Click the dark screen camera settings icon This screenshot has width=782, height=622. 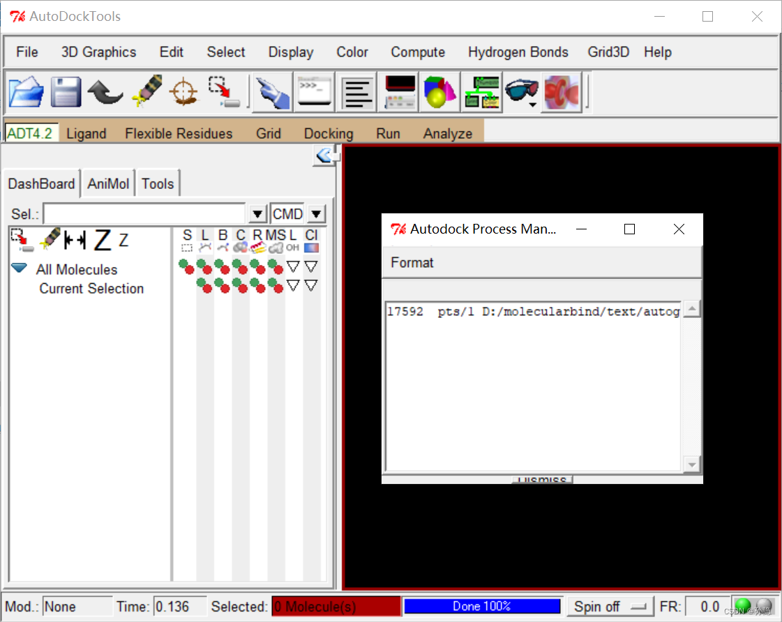click(x=398, y=92)
